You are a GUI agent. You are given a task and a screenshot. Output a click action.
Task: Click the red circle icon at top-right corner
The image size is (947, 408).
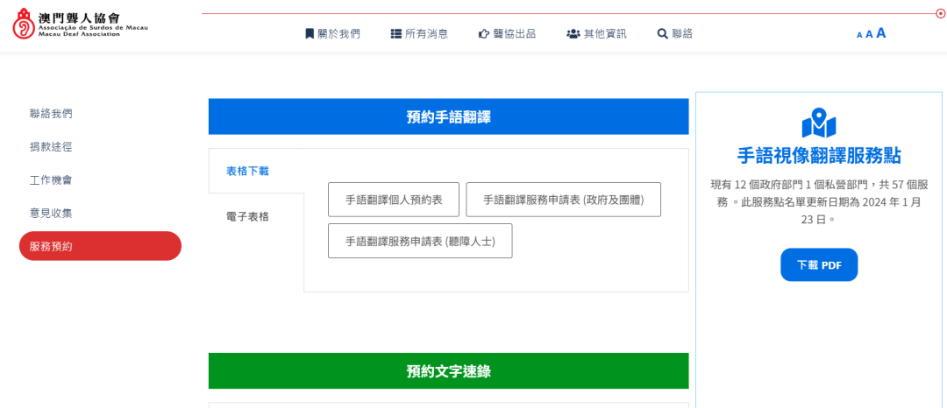(x=940, y=13)
